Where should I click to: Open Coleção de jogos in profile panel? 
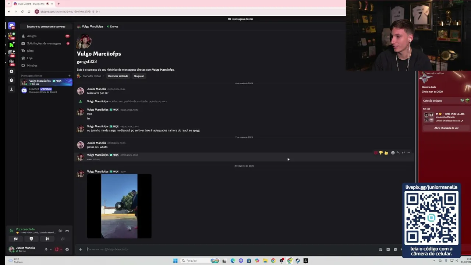pos(446,100)
